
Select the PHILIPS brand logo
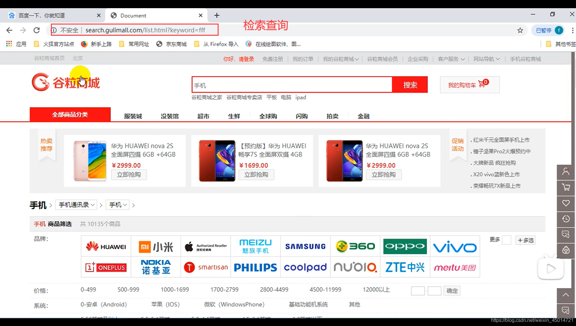256,267
